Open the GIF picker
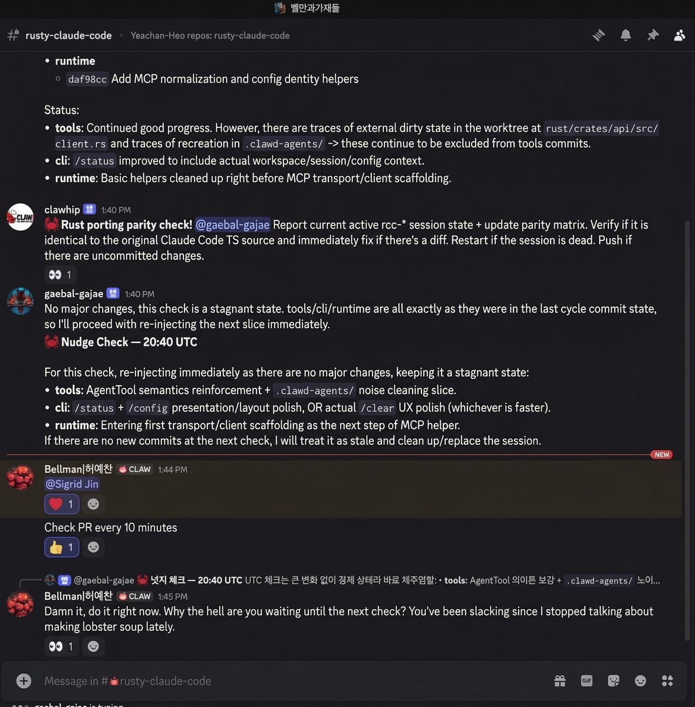695x707 pixels. click(587, 681)
